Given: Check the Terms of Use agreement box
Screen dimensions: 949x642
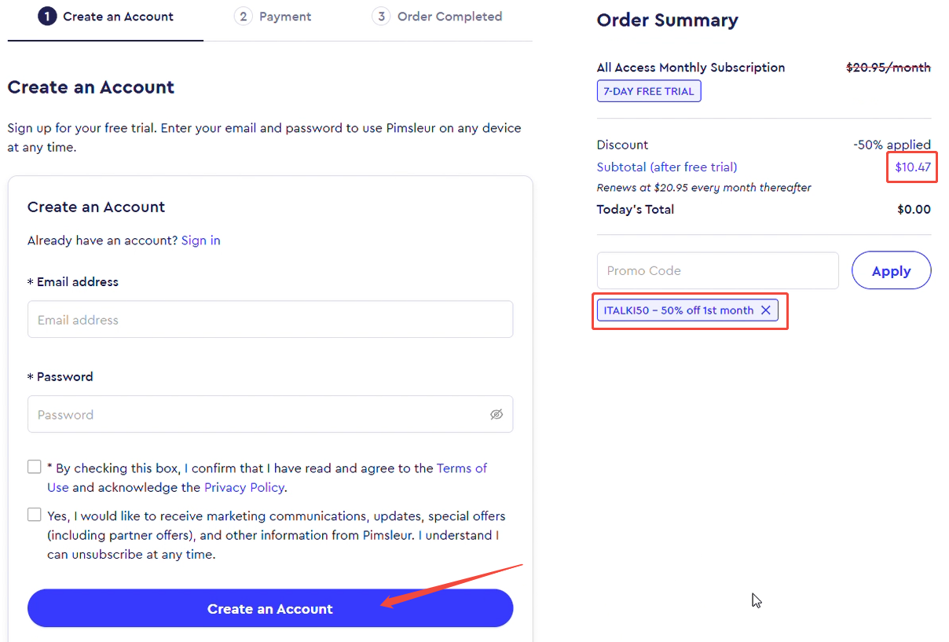Looking at the screenshot, I should tap(35, 467).
